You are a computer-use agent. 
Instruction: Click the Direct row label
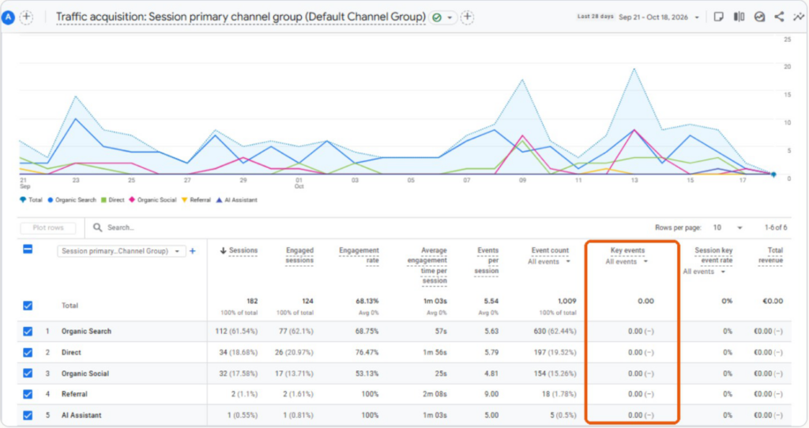(x=71, y=353)
